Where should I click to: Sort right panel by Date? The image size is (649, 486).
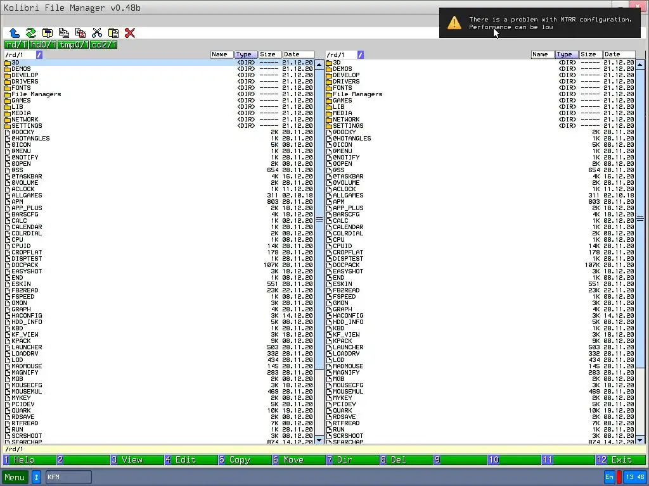pyautogui.click(x=619, y=54)
